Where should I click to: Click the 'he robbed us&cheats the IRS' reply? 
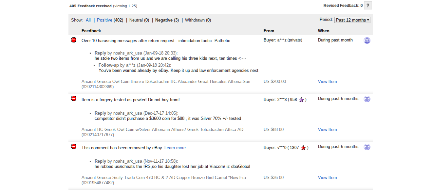click(172, 167)
